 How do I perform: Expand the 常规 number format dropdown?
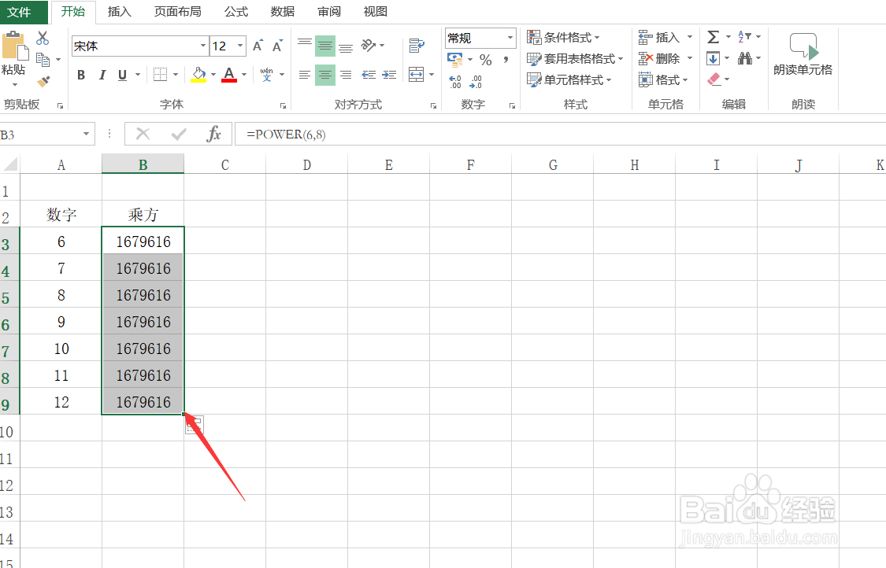pyautogui.click(x=510, y=38)
